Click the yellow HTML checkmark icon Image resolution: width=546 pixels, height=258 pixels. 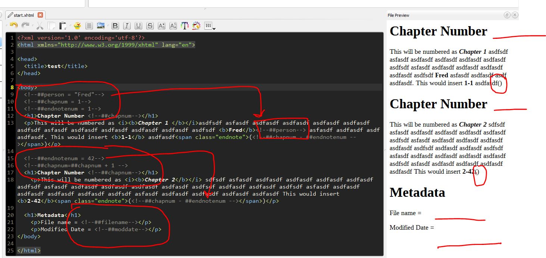pos(77,26)
